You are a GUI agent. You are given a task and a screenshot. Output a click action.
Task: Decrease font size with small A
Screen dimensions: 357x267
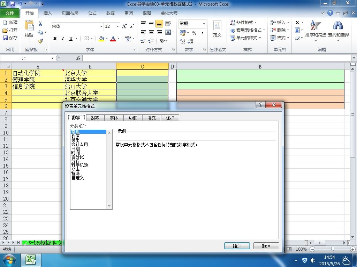[132, 26]
